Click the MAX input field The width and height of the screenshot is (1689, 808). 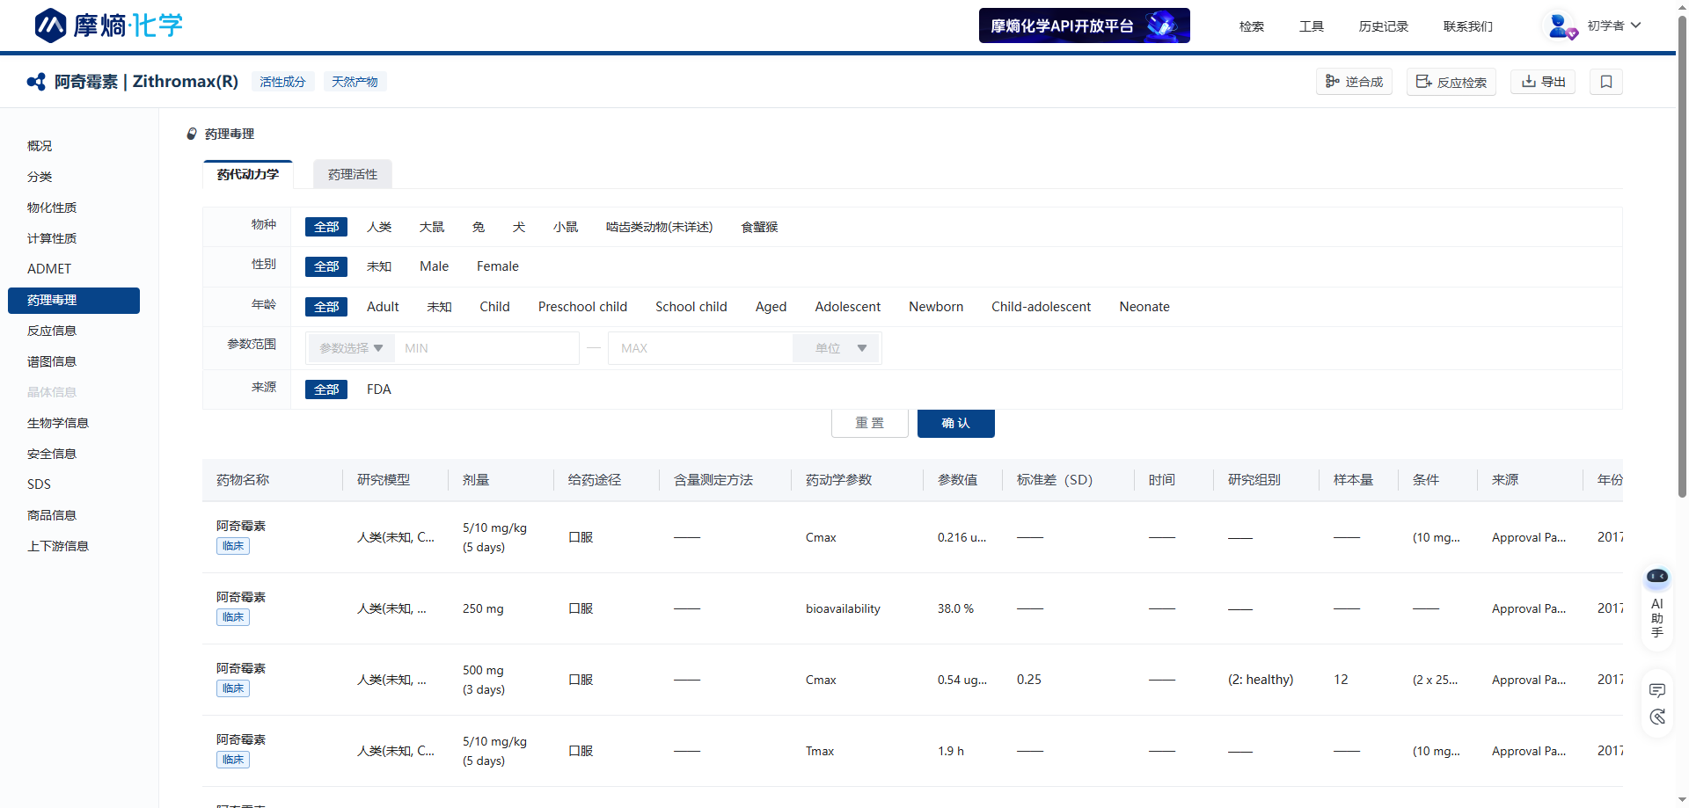(x=701, y=348)
